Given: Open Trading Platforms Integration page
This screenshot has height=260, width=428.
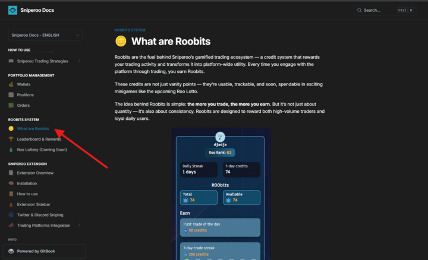Looking at the screenshot, I should [x=43, y=226].
